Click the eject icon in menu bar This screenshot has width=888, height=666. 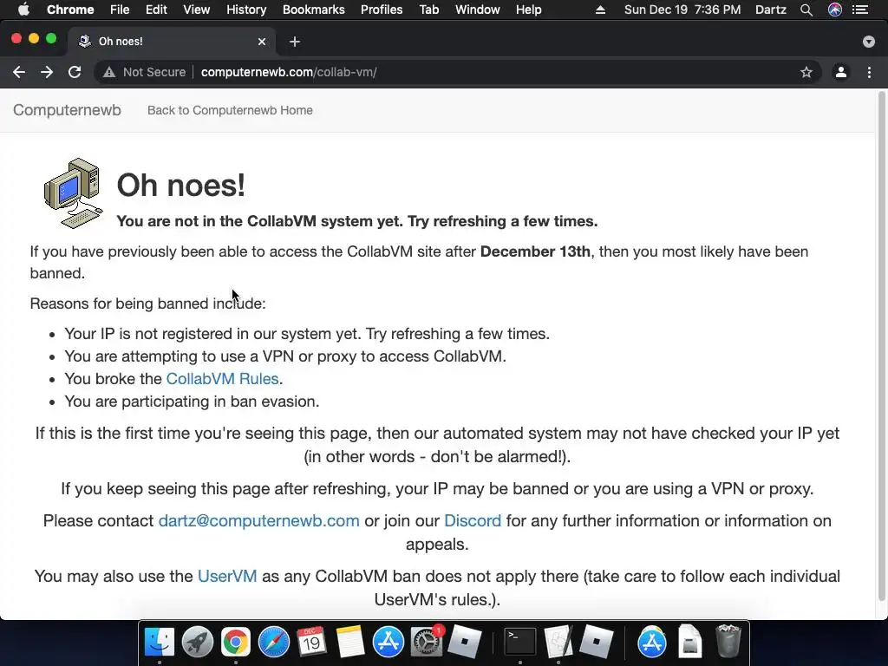tap(600, 10)
